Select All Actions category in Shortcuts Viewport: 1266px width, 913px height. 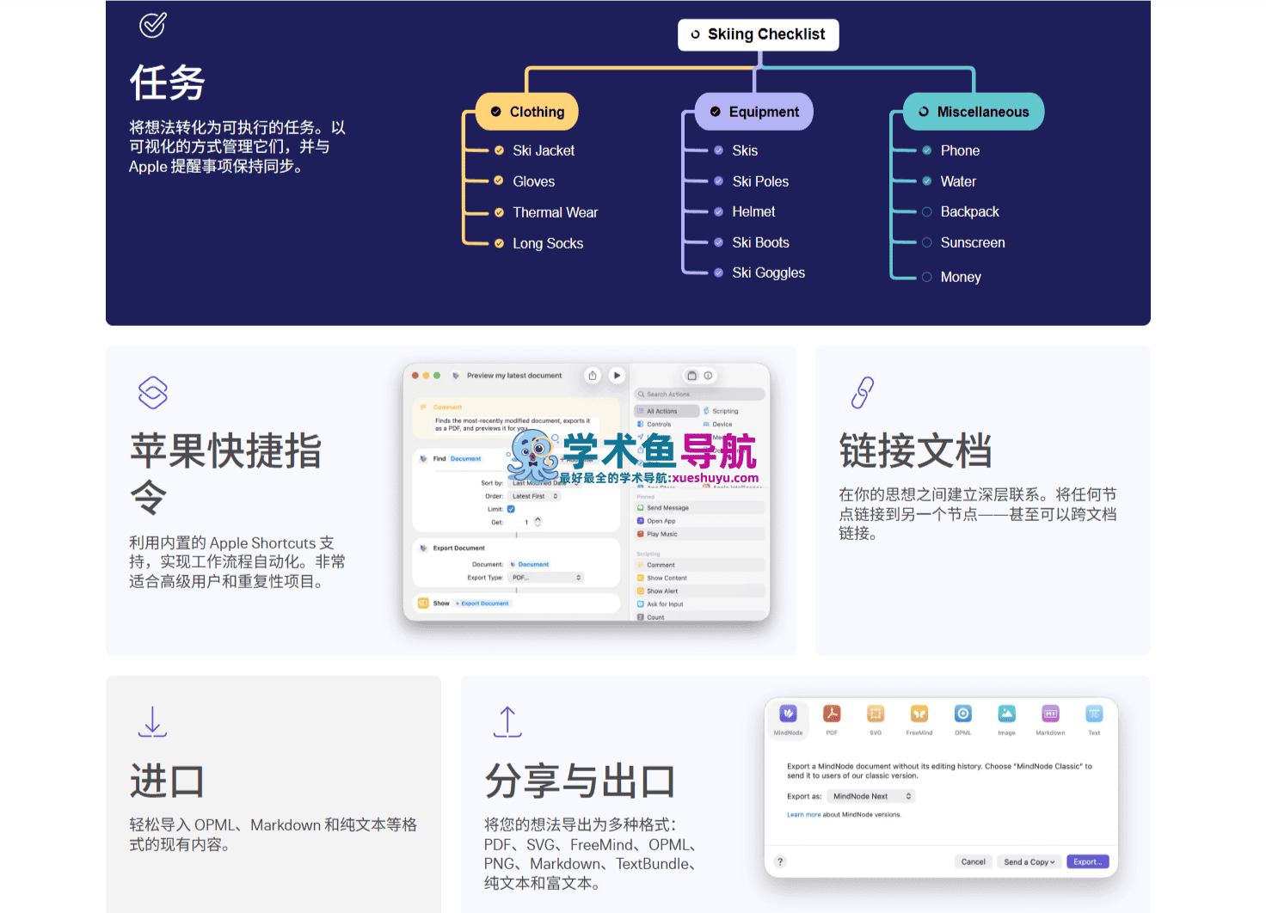pyautogui.click(x=667, y=411)
